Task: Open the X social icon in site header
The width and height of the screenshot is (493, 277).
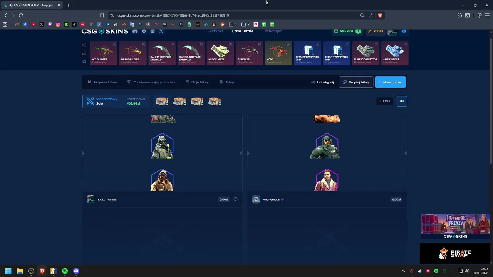Action: (x=161, y=31)
